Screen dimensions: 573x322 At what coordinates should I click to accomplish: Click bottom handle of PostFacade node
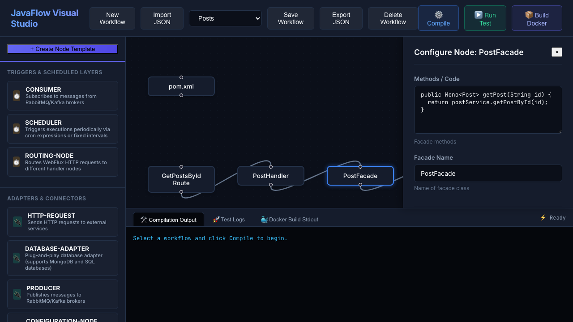tap(360, 185)
